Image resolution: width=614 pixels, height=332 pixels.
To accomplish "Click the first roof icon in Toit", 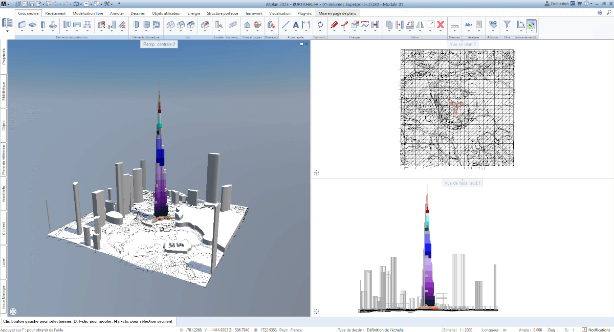I will coord(171,24).
